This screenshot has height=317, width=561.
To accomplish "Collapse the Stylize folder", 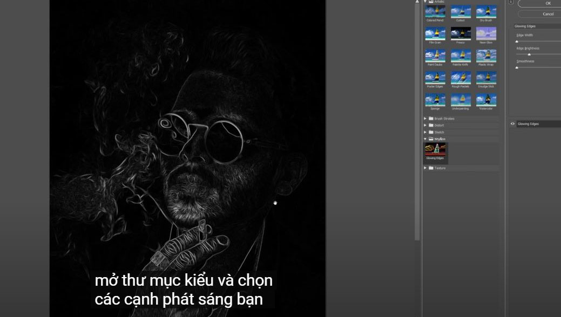I will click(x=425, y=139).
